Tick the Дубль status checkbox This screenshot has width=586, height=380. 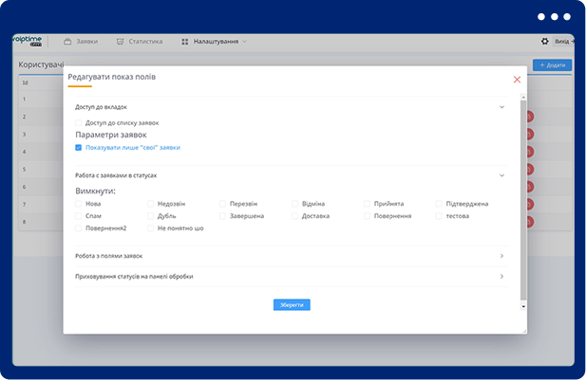[x=150, y=216]
